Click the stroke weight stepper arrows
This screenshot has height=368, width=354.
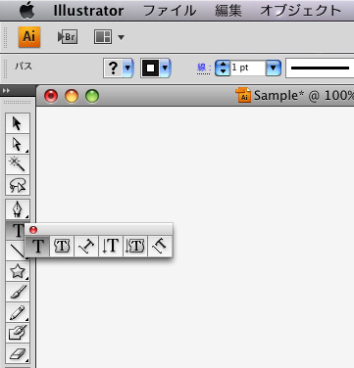(x=223, y=68)
